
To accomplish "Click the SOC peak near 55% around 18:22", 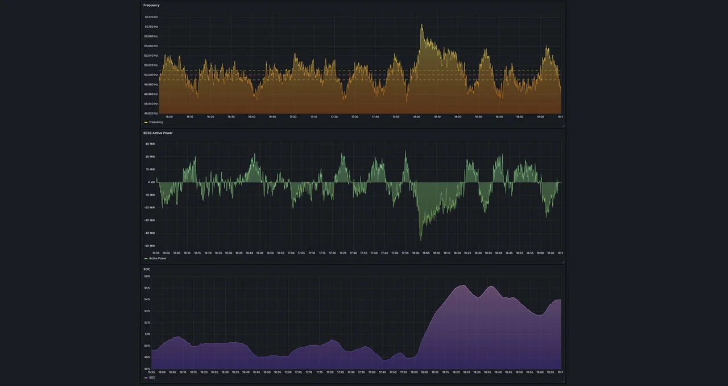I will (x=464, y=286).
